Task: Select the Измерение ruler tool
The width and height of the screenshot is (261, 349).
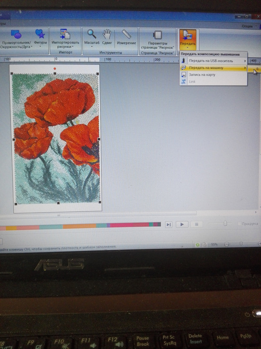Action: (127, 34)
